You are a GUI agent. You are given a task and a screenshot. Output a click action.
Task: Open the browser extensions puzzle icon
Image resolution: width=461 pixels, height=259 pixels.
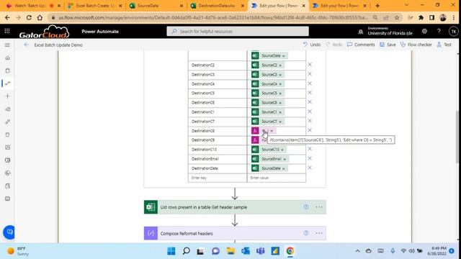point(421,17)
